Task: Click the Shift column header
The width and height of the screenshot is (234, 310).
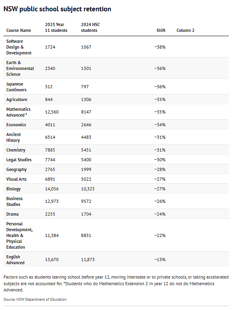Action: coord(161,30)
